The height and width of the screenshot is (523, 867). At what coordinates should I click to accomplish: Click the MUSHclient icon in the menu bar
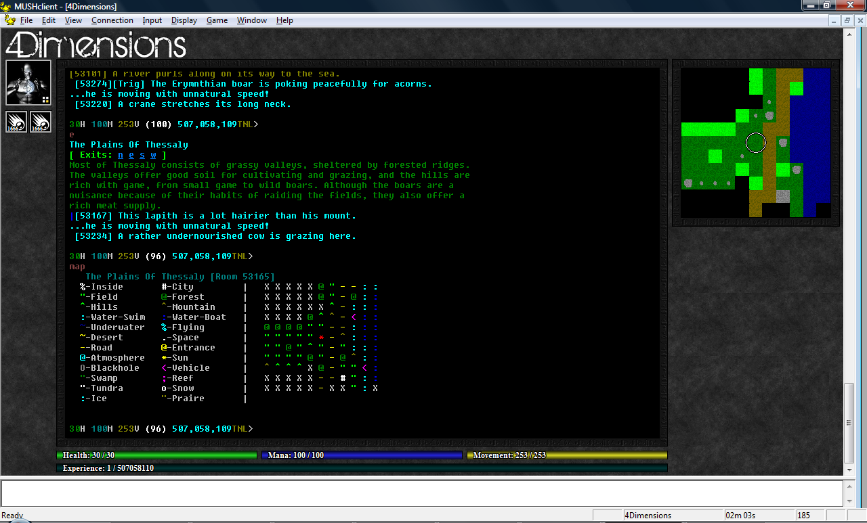coord(9,20)
